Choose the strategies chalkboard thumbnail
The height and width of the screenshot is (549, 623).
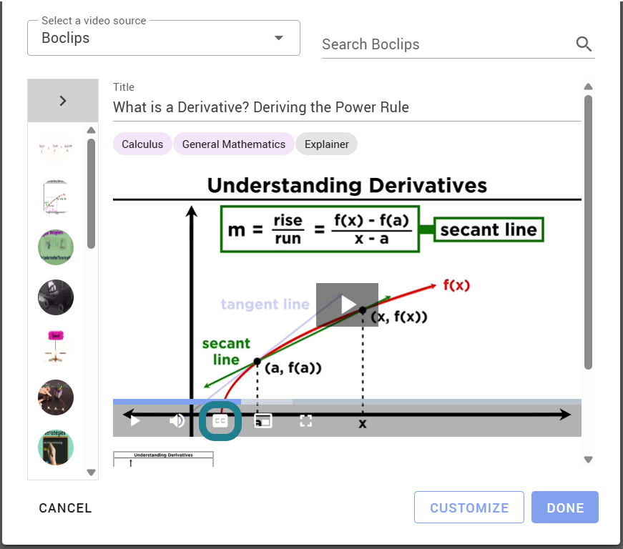pyautogui.click(x=56, y=447)
